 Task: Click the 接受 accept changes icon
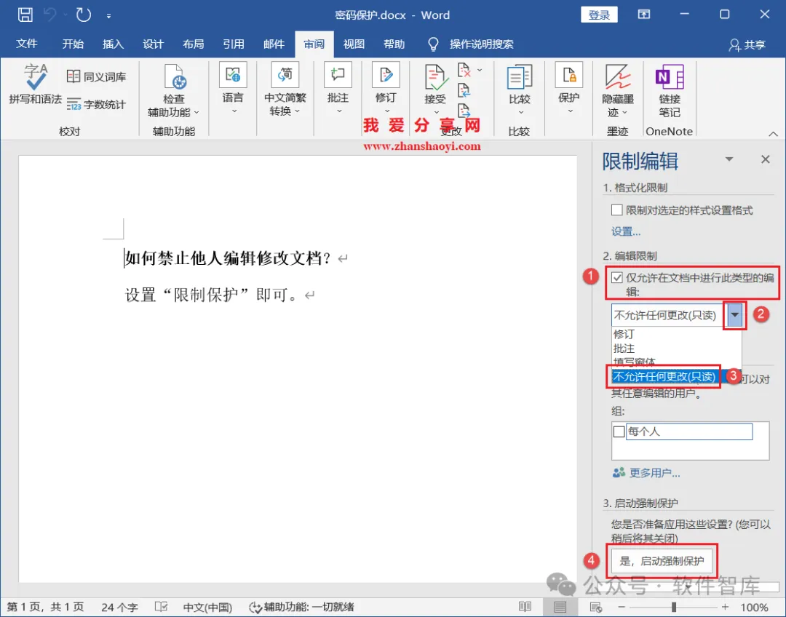coord(434,79)
